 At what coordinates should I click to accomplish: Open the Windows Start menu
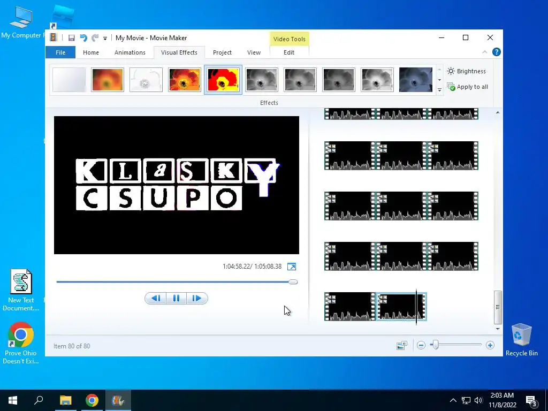pyautogui.click(x=13, y=400)
